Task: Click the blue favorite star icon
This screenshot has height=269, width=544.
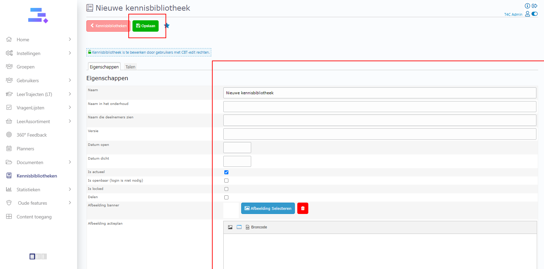Action: [167, 26]
